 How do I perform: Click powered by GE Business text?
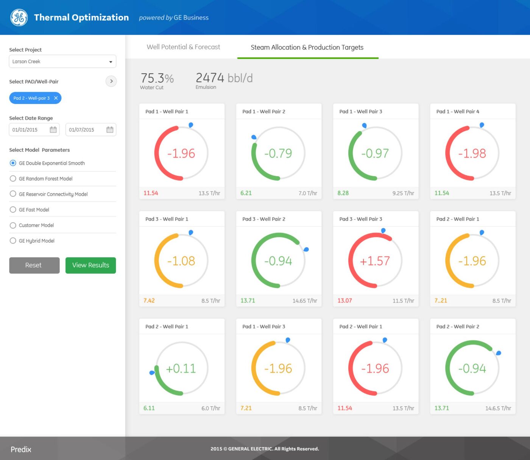coord(174,17)
